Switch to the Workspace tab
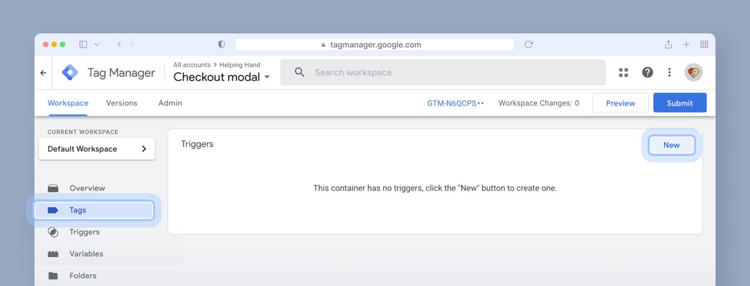This screenshot has width=750, height=286. pyautogui.click(x=68, y=103)
